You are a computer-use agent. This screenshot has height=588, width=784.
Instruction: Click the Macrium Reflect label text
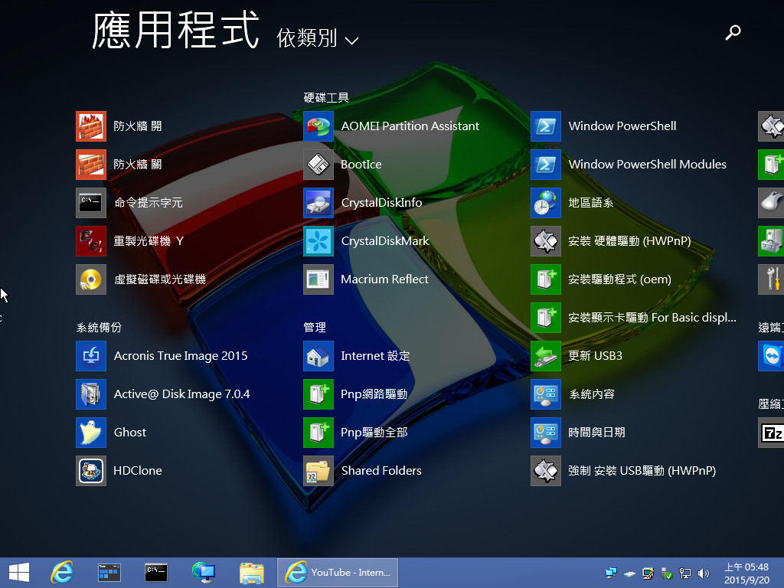pos(384,279)
